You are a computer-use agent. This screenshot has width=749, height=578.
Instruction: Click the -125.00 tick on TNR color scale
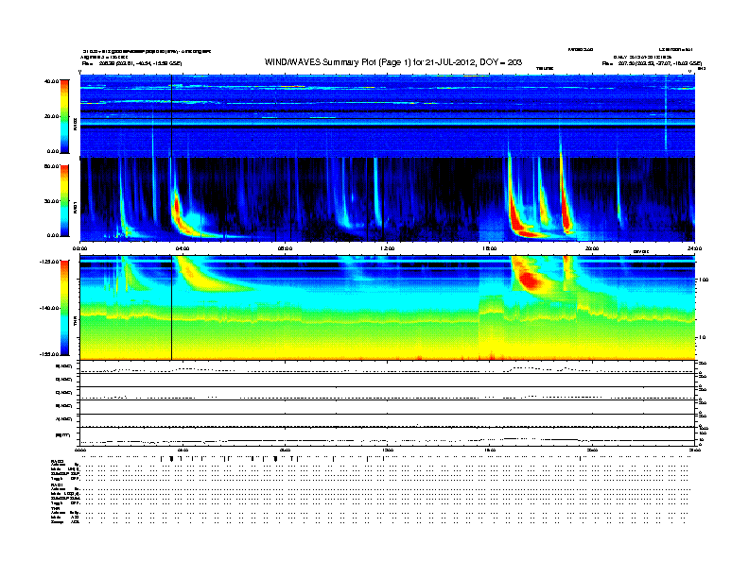pyautogui.click(x=49, y=262)
